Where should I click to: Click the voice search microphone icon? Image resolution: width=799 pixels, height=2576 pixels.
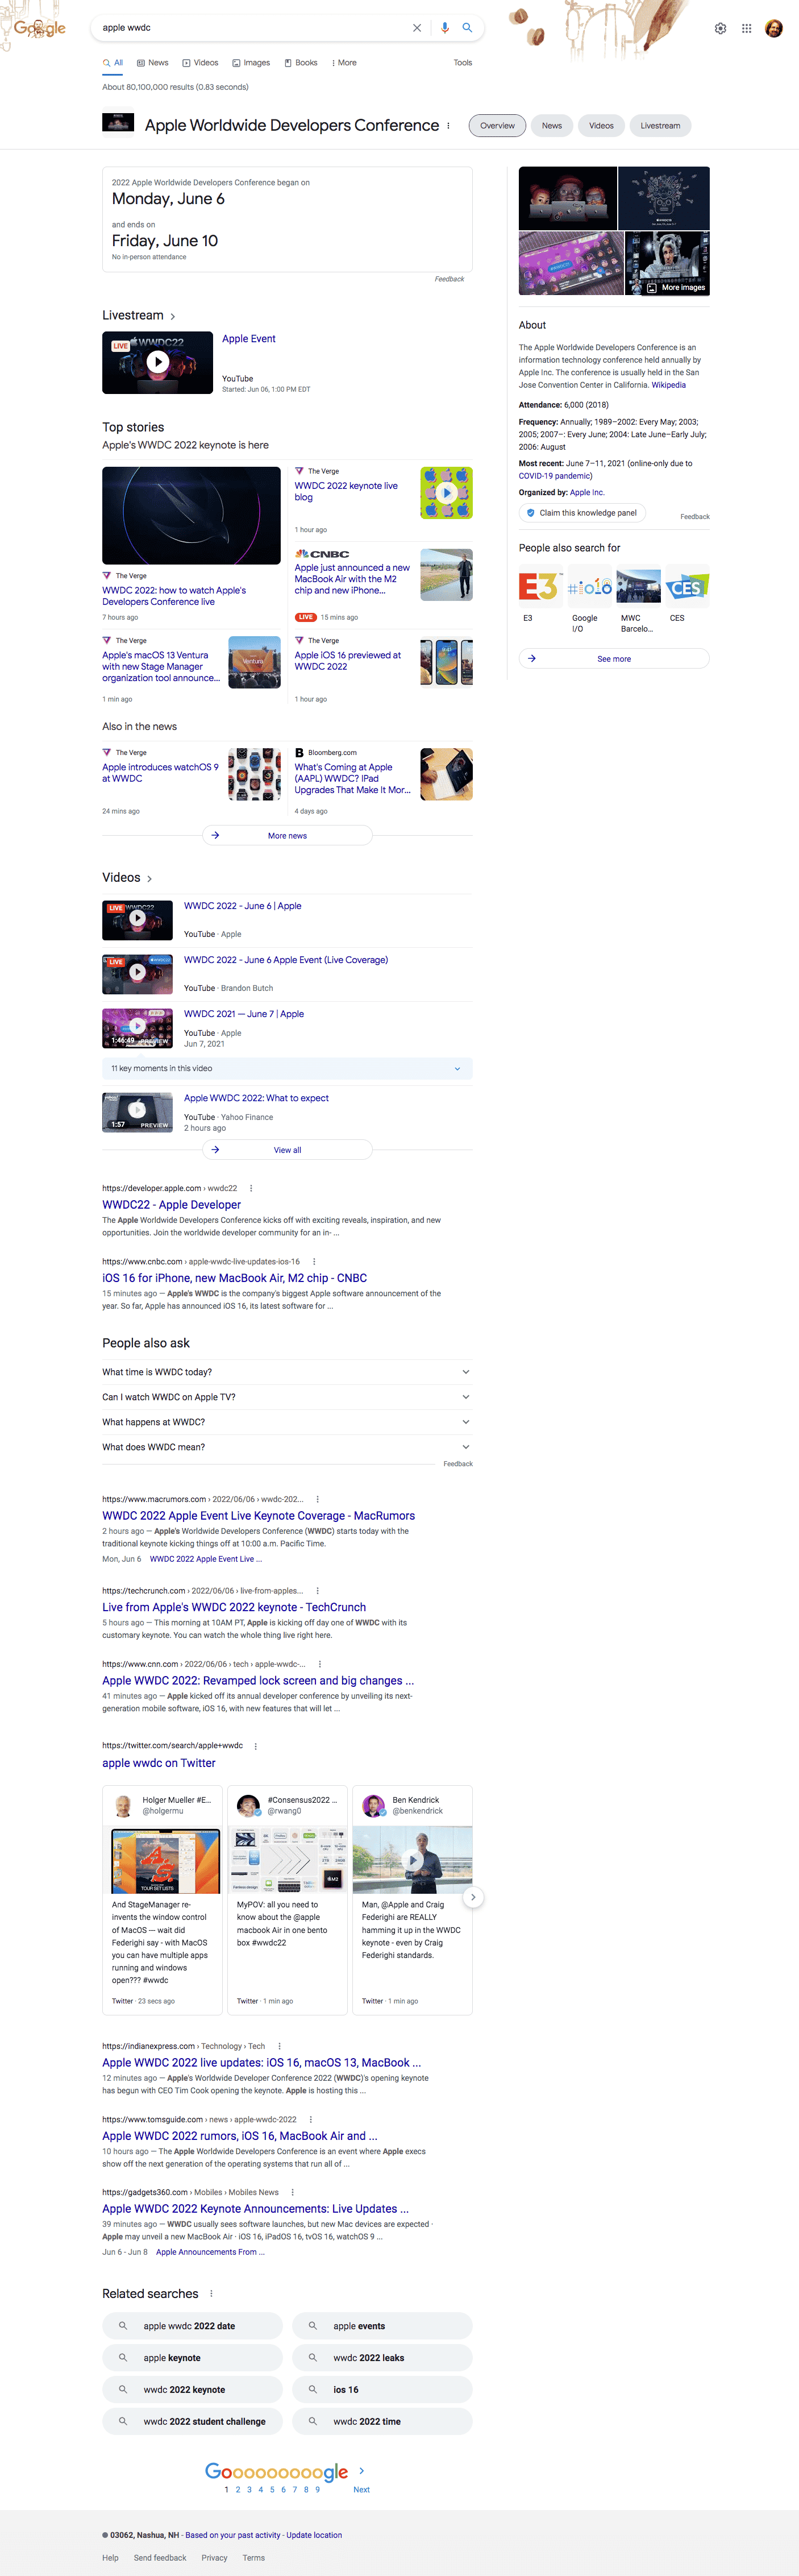[445, 28]
